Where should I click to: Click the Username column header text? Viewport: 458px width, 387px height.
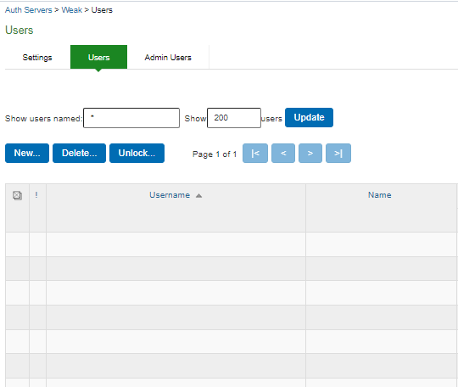pyautogui.click(x=170, y=195)
